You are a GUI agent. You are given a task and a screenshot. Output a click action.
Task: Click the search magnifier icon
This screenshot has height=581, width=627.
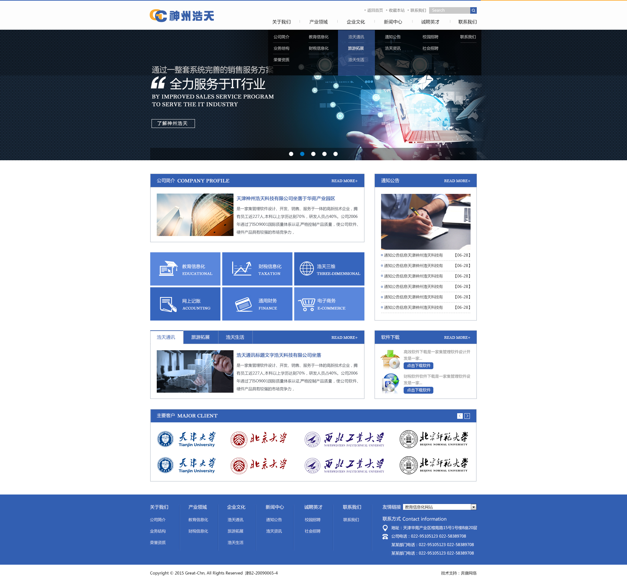[x=474, y=10]
